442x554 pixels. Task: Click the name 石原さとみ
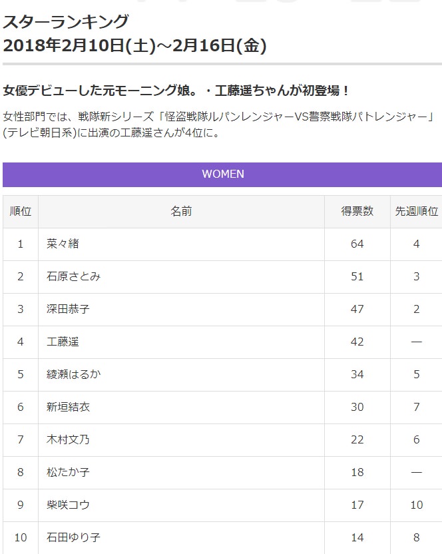tap(74, 276)
